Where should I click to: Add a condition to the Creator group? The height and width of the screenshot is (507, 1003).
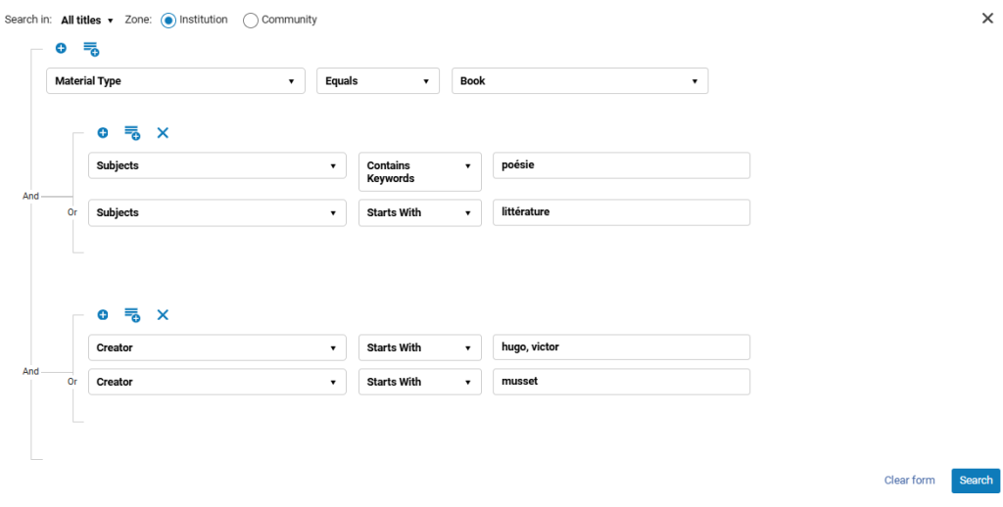102,314
